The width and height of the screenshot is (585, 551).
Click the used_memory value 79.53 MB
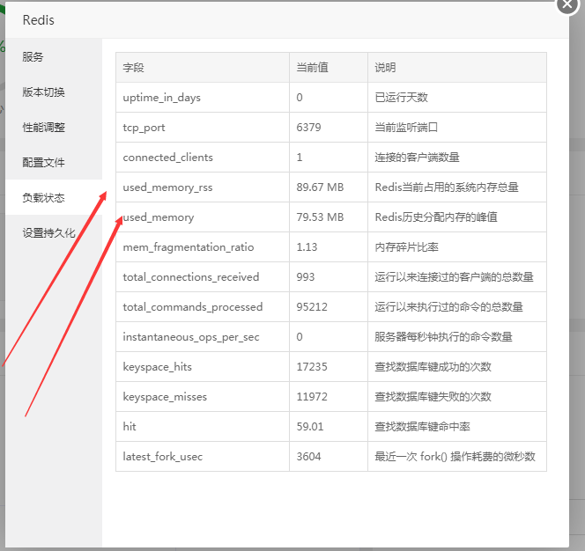tap(320, 217)
